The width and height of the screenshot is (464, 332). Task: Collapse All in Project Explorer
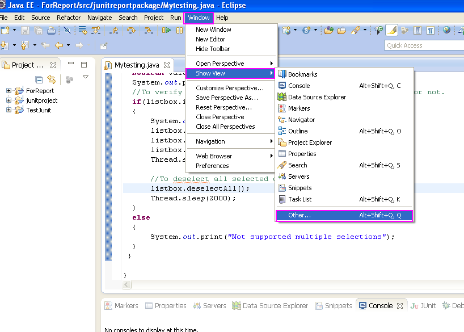click(x=39, y=79)
